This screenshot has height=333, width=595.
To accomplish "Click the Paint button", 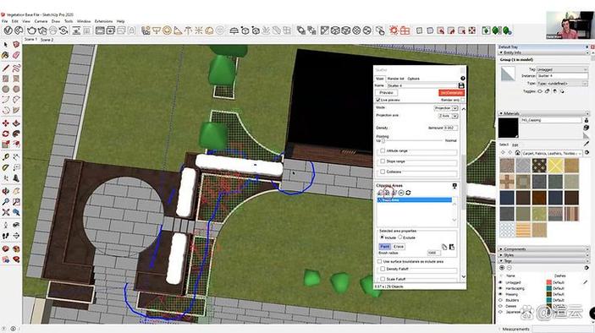I will (384, 247).
